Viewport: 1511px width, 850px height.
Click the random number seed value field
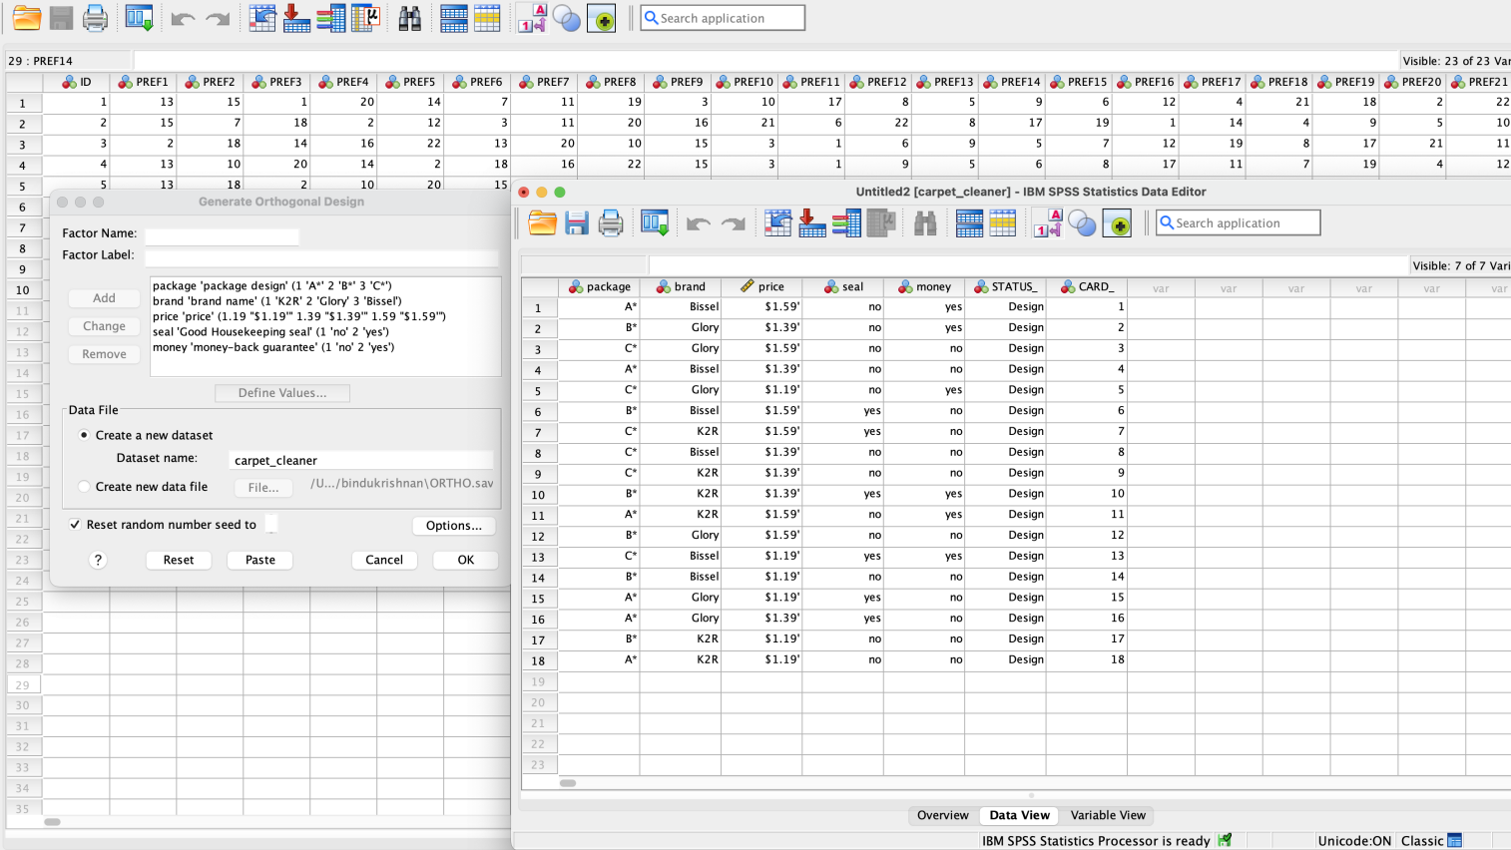point(270,525)
